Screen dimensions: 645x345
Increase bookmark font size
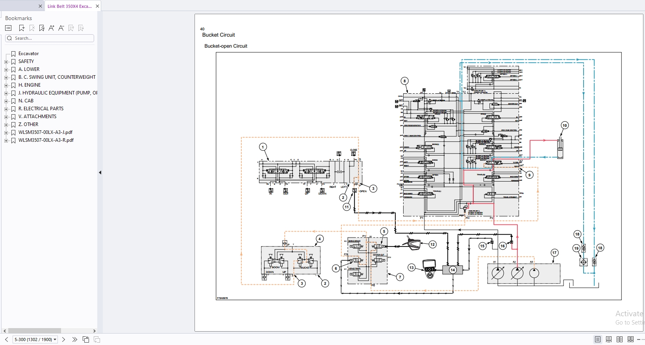(51, 28)
